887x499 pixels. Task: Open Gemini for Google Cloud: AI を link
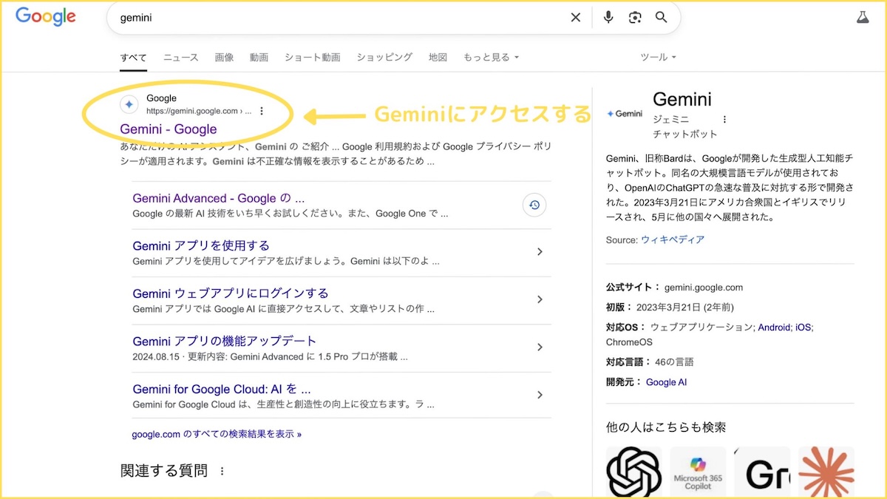[222, 389]
